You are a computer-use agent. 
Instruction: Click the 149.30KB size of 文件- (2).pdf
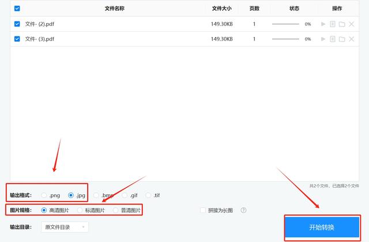click(x=221, y=24)
